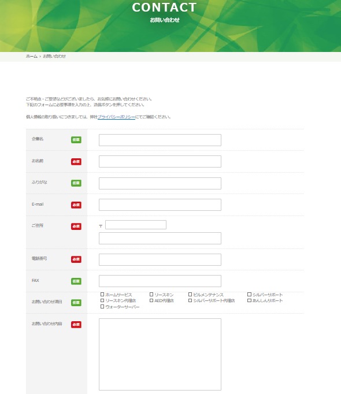
Task: Check the AED代理店 option
Action: pyautogui.click(x=151, y=300)
